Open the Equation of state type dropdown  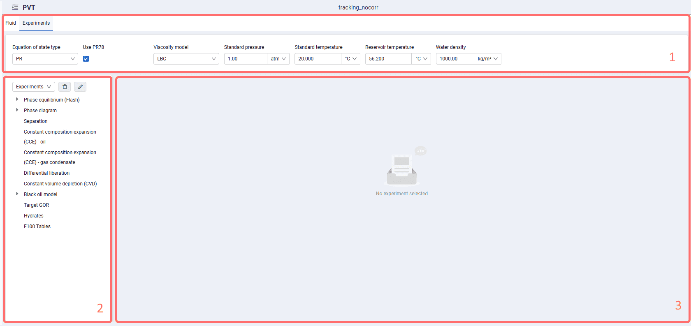[45, 59]
